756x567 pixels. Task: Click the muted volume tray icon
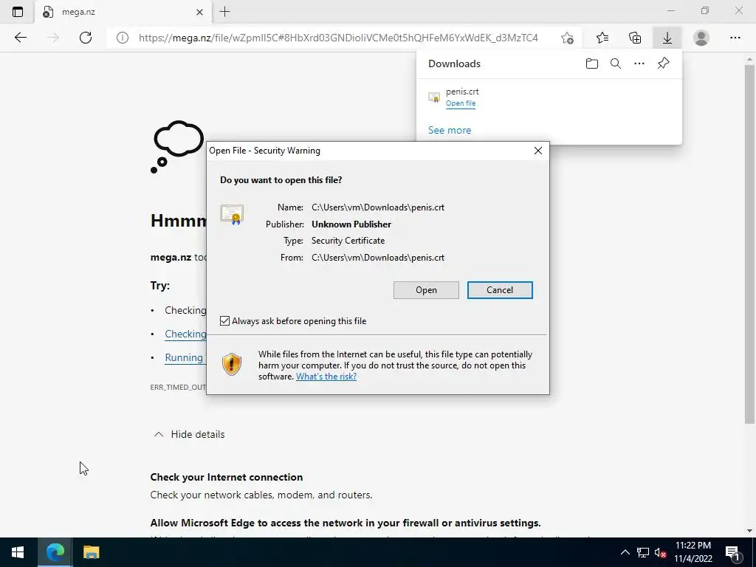661,552
